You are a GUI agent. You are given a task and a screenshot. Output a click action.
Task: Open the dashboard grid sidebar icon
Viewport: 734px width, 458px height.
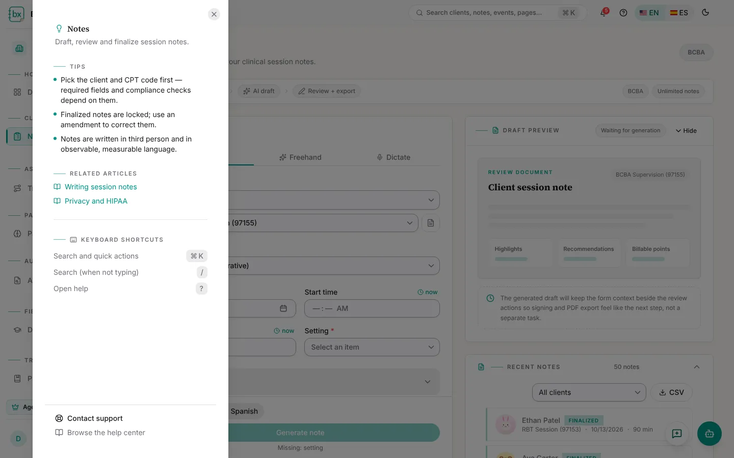(x=17, y=92)
